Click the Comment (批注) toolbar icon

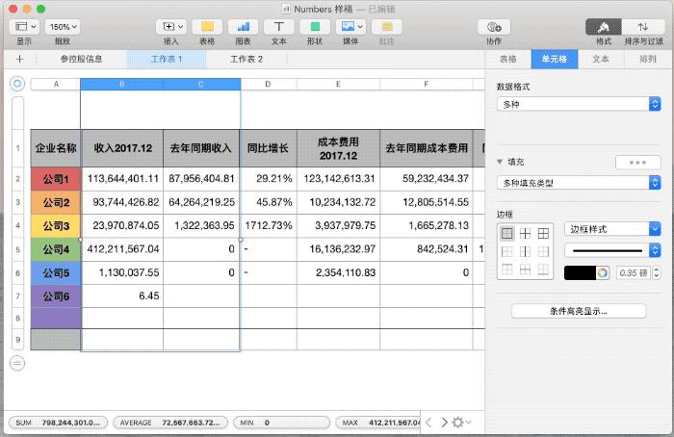click(x=387, y=27)
